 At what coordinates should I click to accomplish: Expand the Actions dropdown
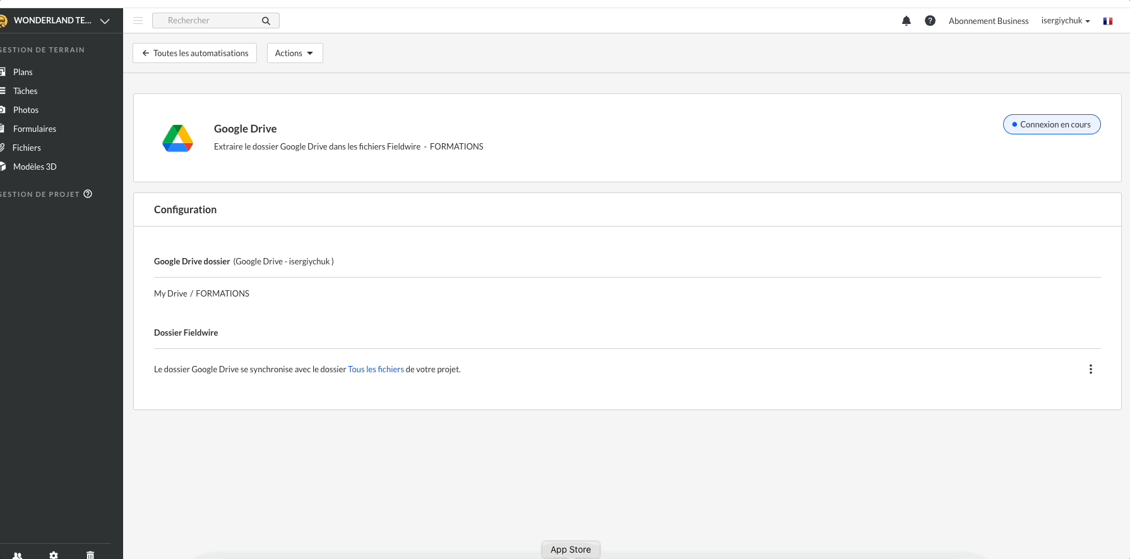pos(294,53)
